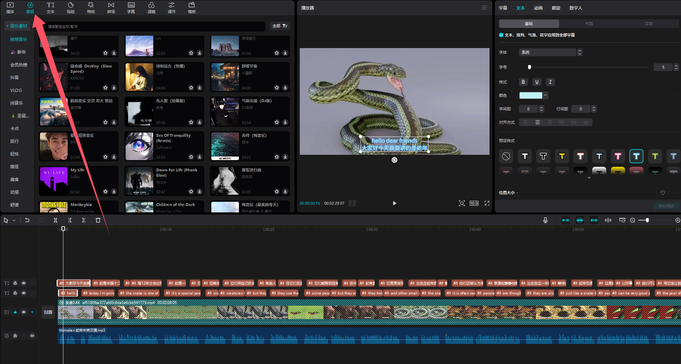The width and height of the screenshot is (681, 364).
Task: Toggle underline text style
Action: coord(537,82)
